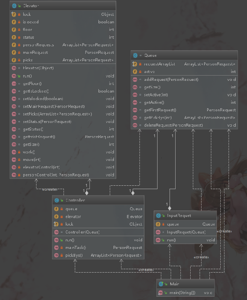Select the getIsLocked() method in Elevator

(36, 91)
